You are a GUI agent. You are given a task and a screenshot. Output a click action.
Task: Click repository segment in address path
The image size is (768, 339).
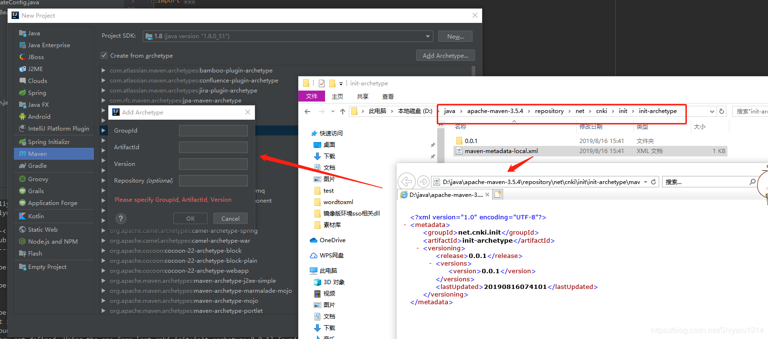pos(549,111)
